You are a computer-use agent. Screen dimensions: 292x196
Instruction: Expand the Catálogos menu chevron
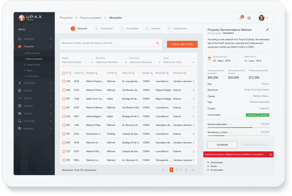(x=51, y=39)
